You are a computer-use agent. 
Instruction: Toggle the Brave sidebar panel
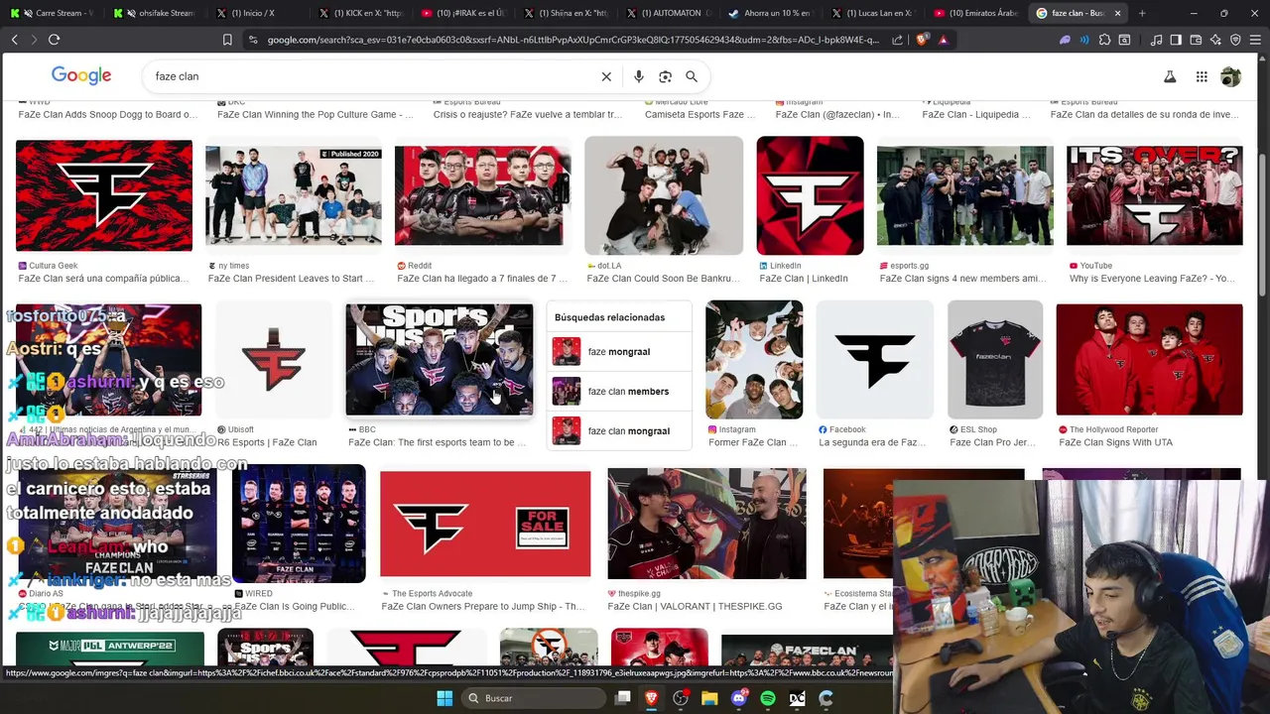[1176, 40]
